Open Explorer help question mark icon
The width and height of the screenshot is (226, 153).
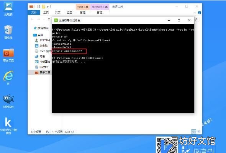[200, 13]
